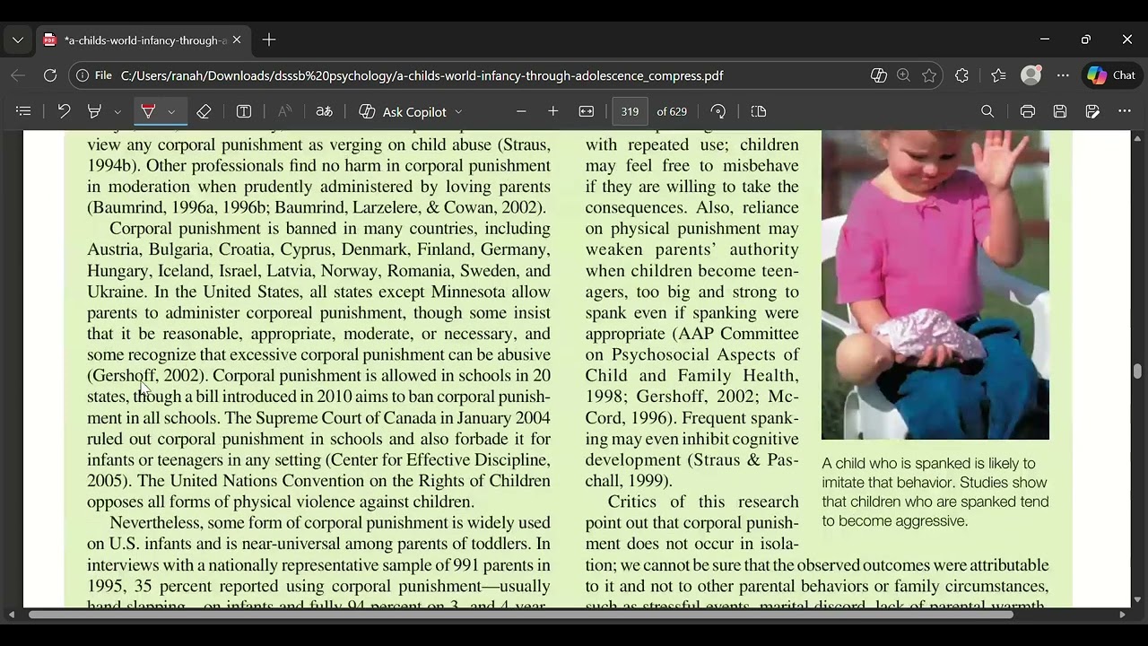
Task: Open the tab actions dropdown
Action: click(x=17, y=40)
